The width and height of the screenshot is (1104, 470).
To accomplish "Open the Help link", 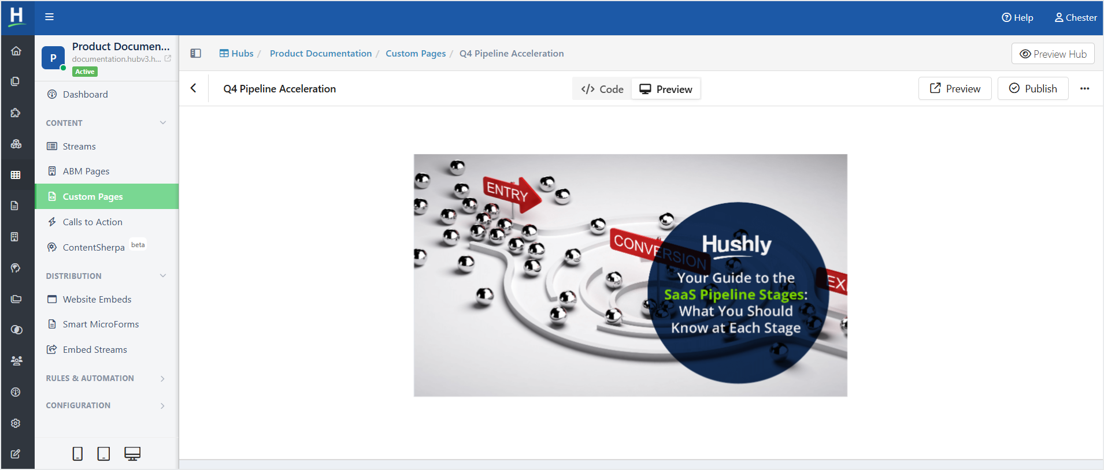I will [x=1017, y=17].
